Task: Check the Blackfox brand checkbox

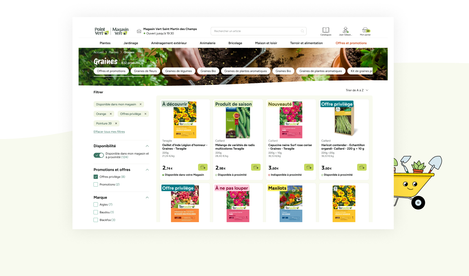Action: [96, 220]
